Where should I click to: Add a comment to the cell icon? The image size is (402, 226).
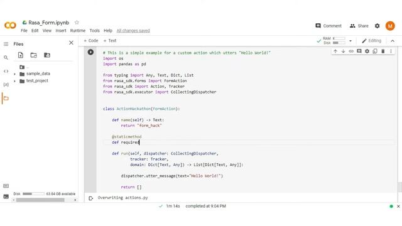pos(359,51)
